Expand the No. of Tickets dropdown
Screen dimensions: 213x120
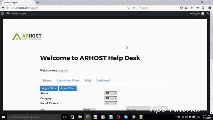(110, 103)
